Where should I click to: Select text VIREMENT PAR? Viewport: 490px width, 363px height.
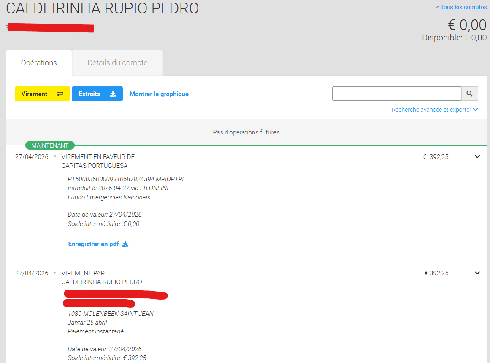(x=83, y=273)
